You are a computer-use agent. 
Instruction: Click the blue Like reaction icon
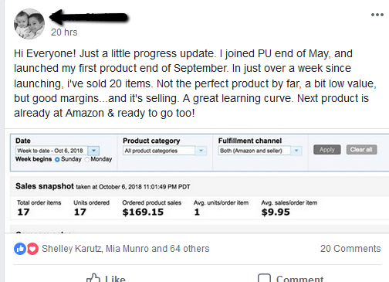[x=20, y=249]
